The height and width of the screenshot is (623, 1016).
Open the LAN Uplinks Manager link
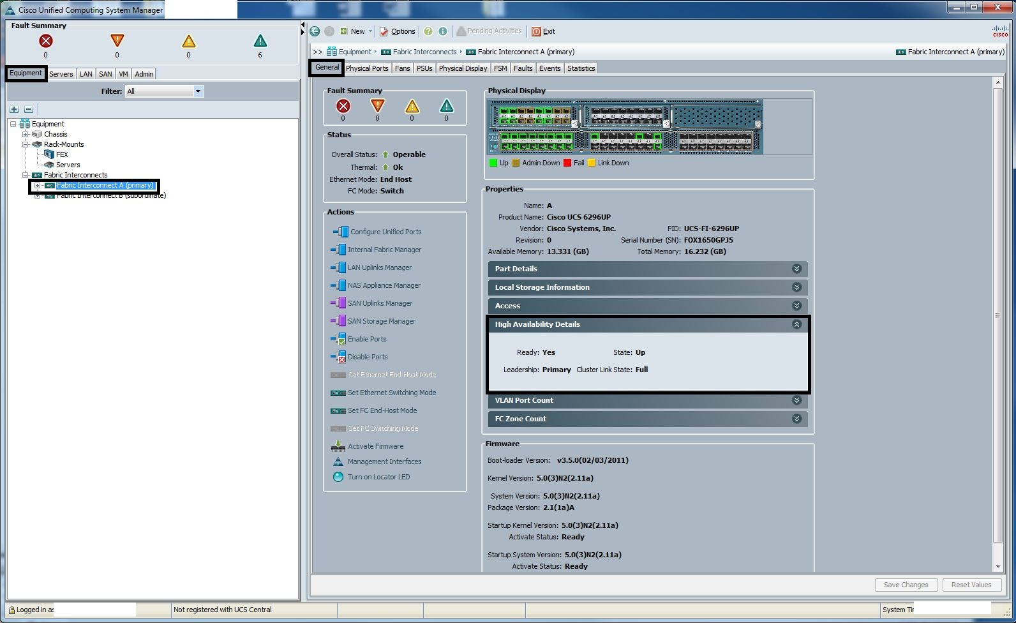point(379,267)
